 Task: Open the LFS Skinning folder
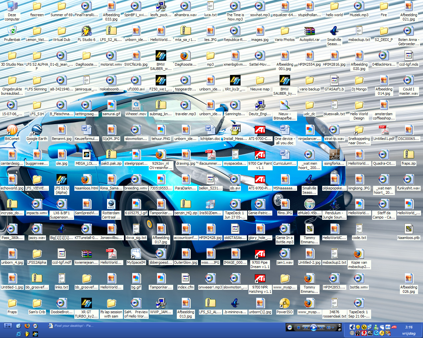pos(37,83)
